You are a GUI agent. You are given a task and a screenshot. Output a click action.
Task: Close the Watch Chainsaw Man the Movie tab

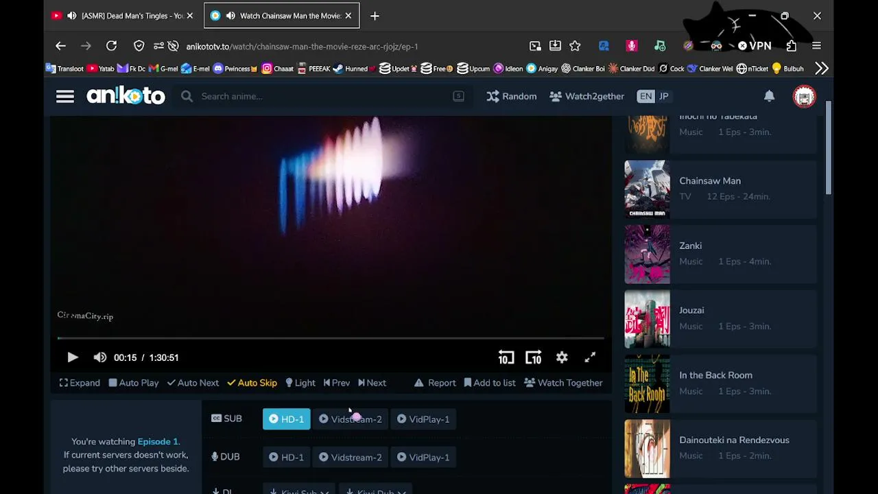click(x=348, y=16)
